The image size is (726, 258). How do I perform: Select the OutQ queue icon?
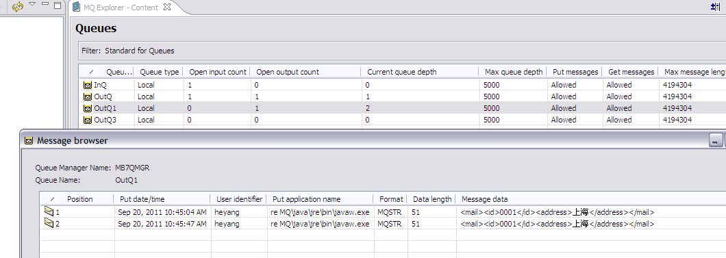88,96
